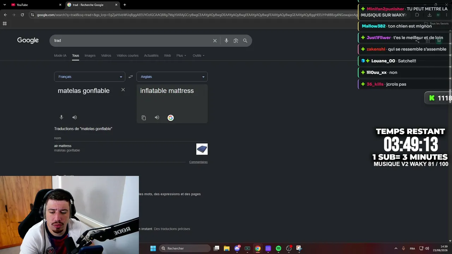Open the Xbox Game Bar taskbar icon
Screen dimensions: 452x254
[248, 248]
